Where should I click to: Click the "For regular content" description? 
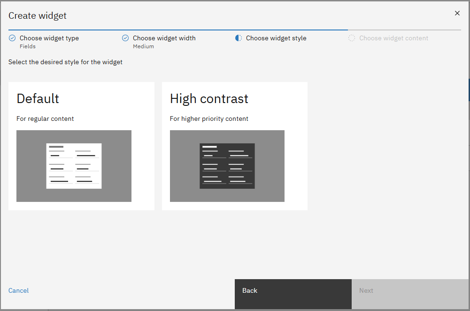click(45, 119)
